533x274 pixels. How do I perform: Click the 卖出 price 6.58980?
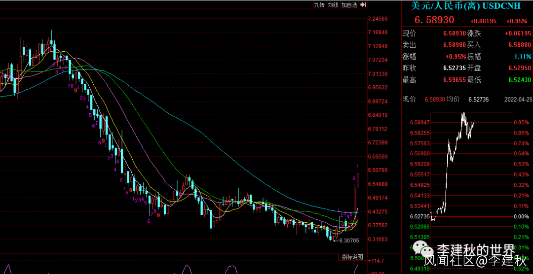click(454, 45)
